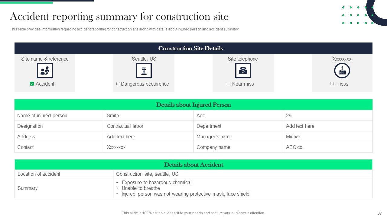
Task: Enable the Near miss checkbox
Action: point(229,84)
